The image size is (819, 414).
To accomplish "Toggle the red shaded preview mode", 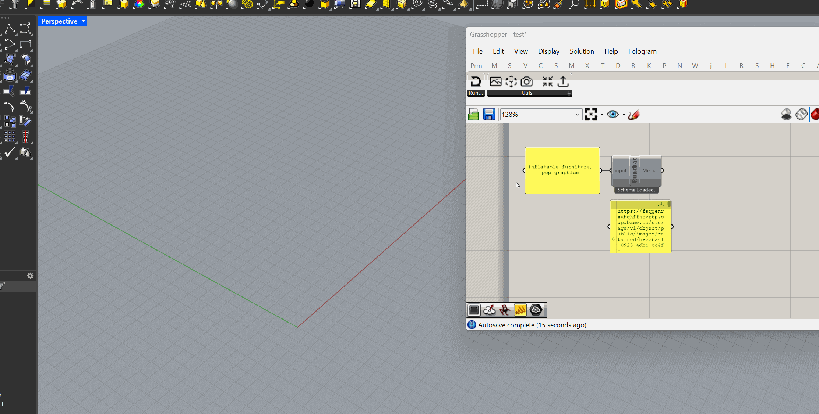I will (x=815, y=115).
